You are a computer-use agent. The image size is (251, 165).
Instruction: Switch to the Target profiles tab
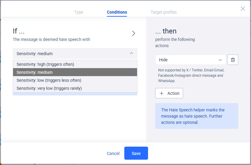tap(163, 12)
